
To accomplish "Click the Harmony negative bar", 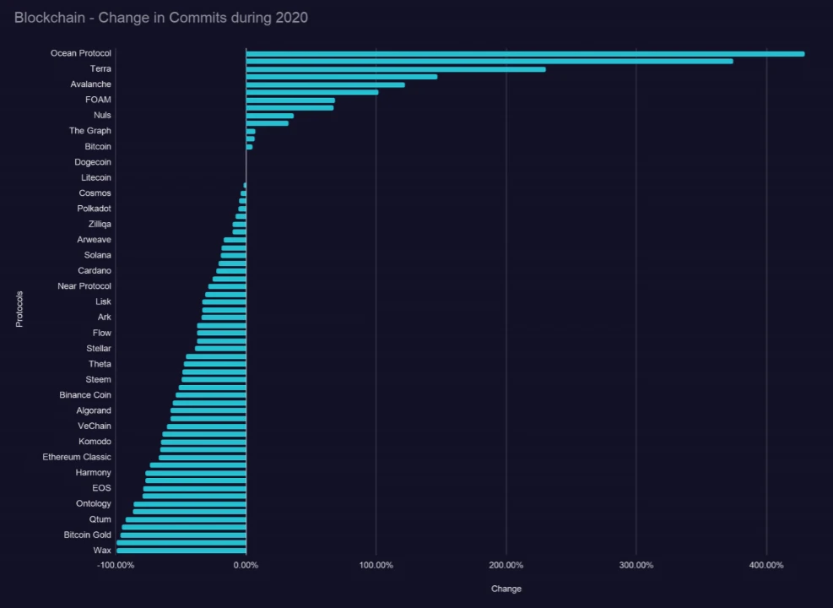I will tap(196, 473).
